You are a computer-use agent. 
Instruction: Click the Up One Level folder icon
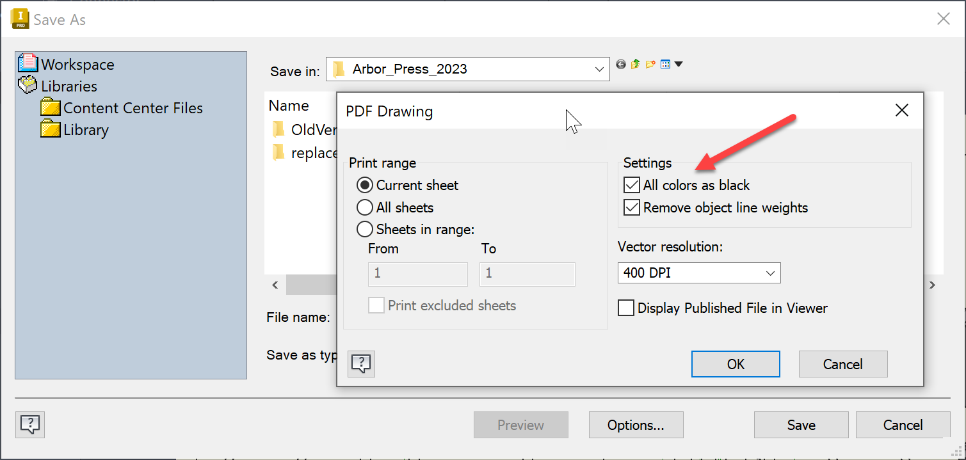635,64
